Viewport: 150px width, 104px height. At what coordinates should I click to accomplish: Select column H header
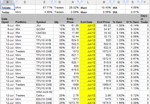click(73, 2)
